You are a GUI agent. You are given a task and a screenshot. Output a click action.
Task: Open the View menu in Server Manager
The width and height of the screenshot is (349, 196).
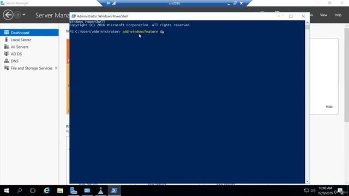323,15
